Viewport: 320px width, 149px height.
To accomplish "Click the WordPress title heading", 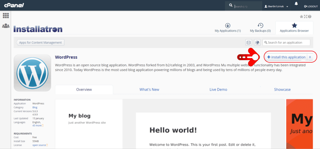I will click(x=66, y=57).
